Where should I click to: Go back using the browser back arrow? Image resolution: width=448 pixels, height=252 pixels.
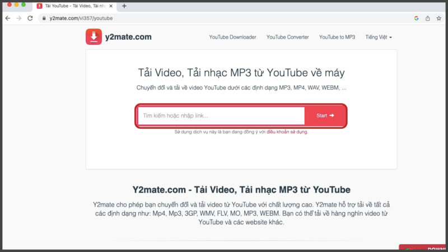(x=8, y=18)
